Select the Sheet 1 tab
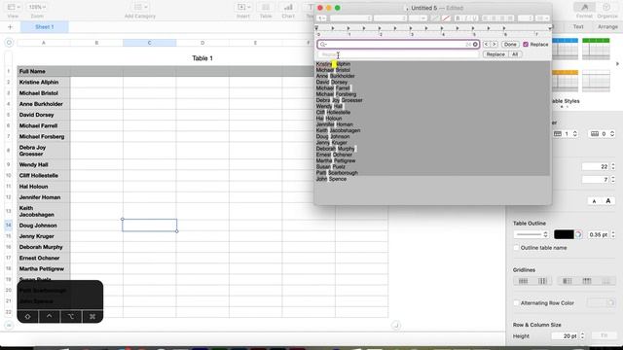 pyautogui.click(x=44, y=27)
